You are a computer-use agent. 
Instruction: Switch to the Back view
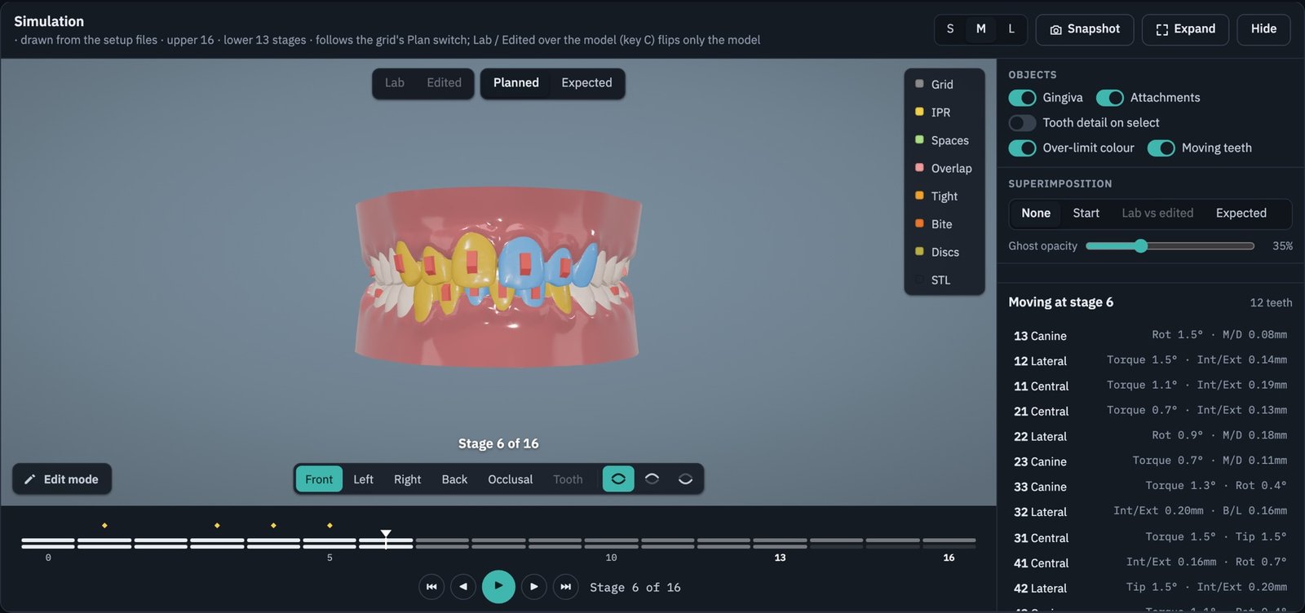tap(454, 479)
